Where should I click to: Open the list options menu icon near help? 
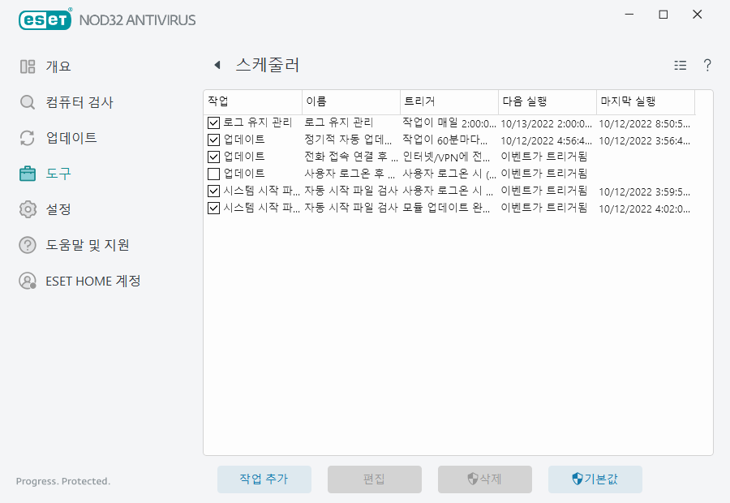click(x=681, y=66)
